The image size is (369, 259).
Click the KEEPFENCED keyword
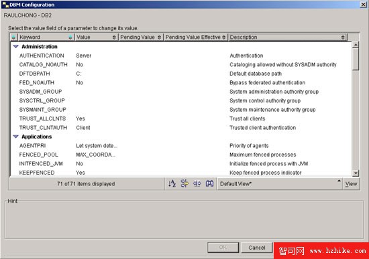[37, 173]
